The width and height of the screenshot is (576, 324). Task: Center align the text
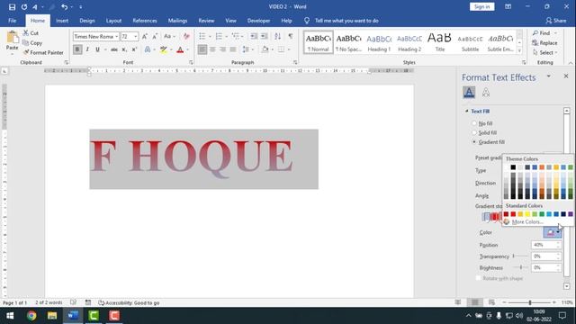point(212,49)
